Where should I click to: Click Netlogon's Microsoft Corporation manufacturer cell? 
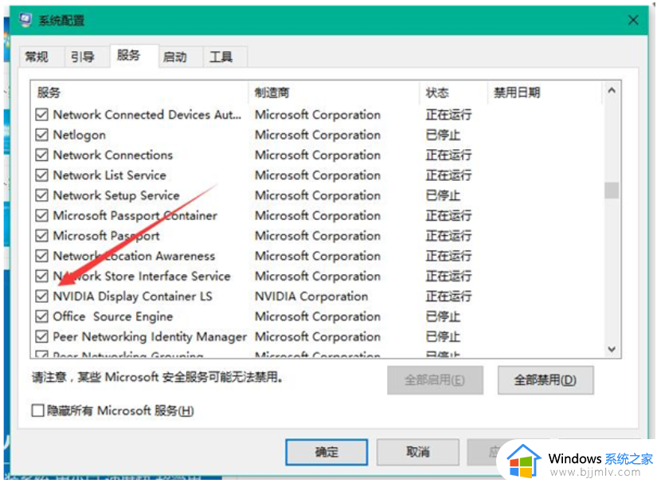[318, 135]
